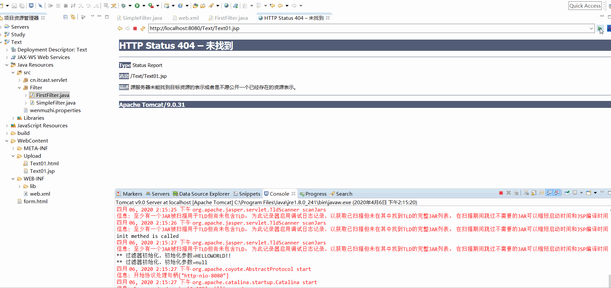Collapse the Java Resources node
The image size is (611, 288).
[7, 65]
